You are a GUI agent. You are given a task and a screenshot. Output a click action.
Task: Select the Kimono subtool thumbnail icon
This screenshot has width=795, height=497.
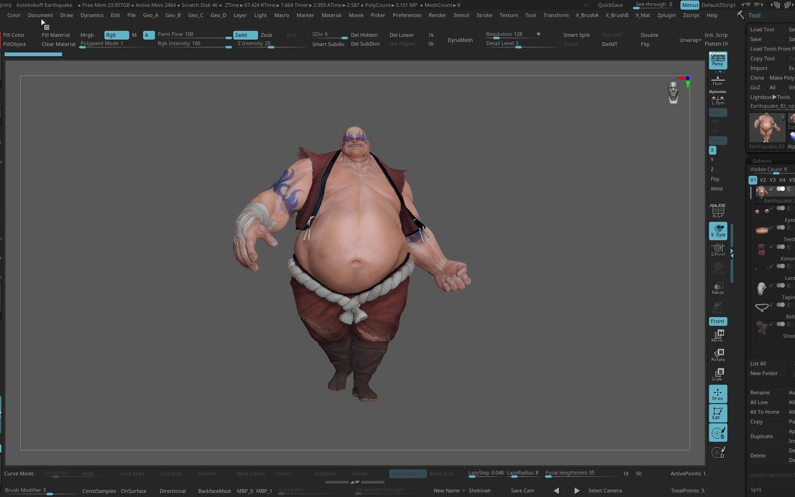[x=762, y=250]
